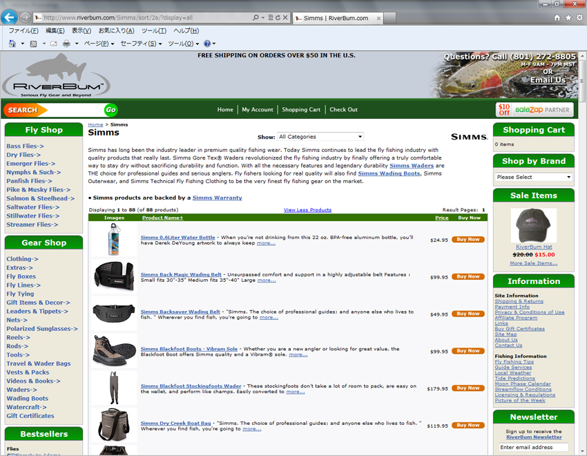Screen dimensions: 587x456
Task: Click the browser Home house icon at top right
Action: [x=557, y=17]
